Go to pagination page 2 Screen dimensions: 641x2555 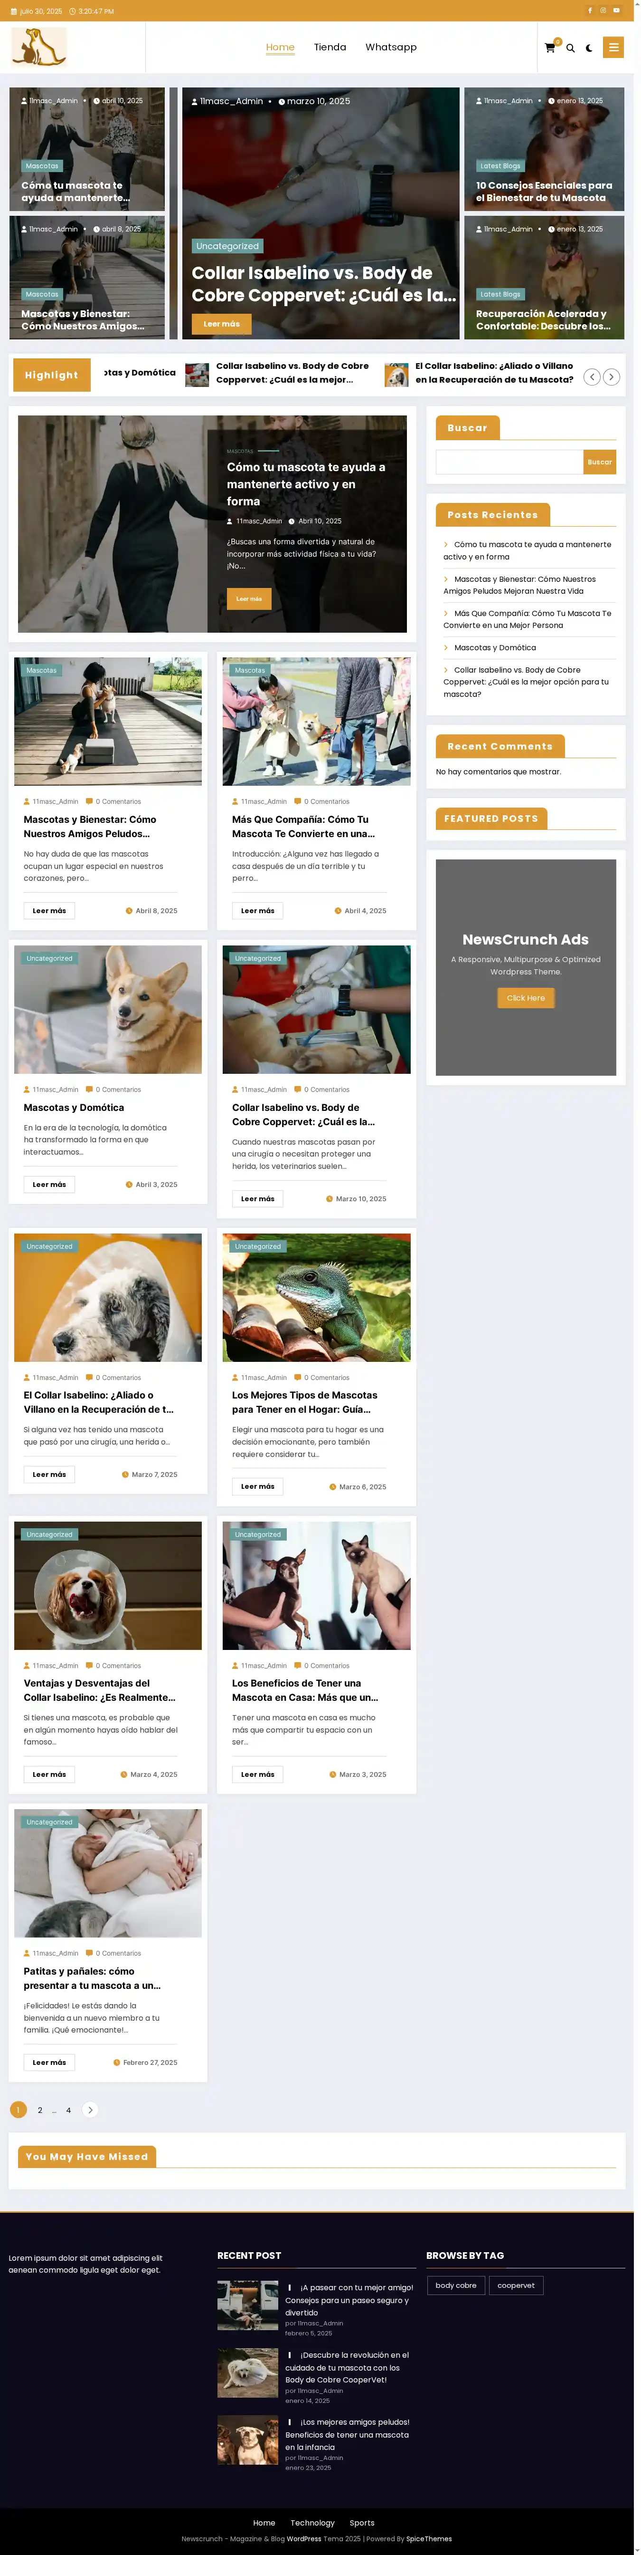[x=39, y=2110]
